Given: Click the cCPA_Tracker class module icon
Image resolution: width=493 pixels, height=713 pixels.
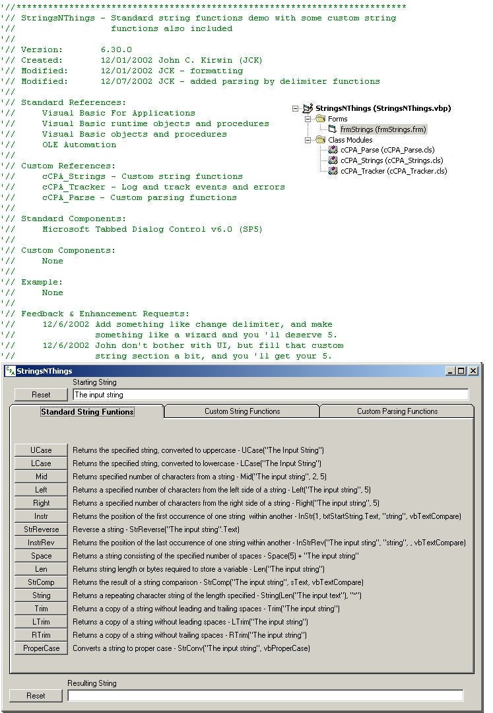Looking at the screenshot, I should tap(333, 171).
